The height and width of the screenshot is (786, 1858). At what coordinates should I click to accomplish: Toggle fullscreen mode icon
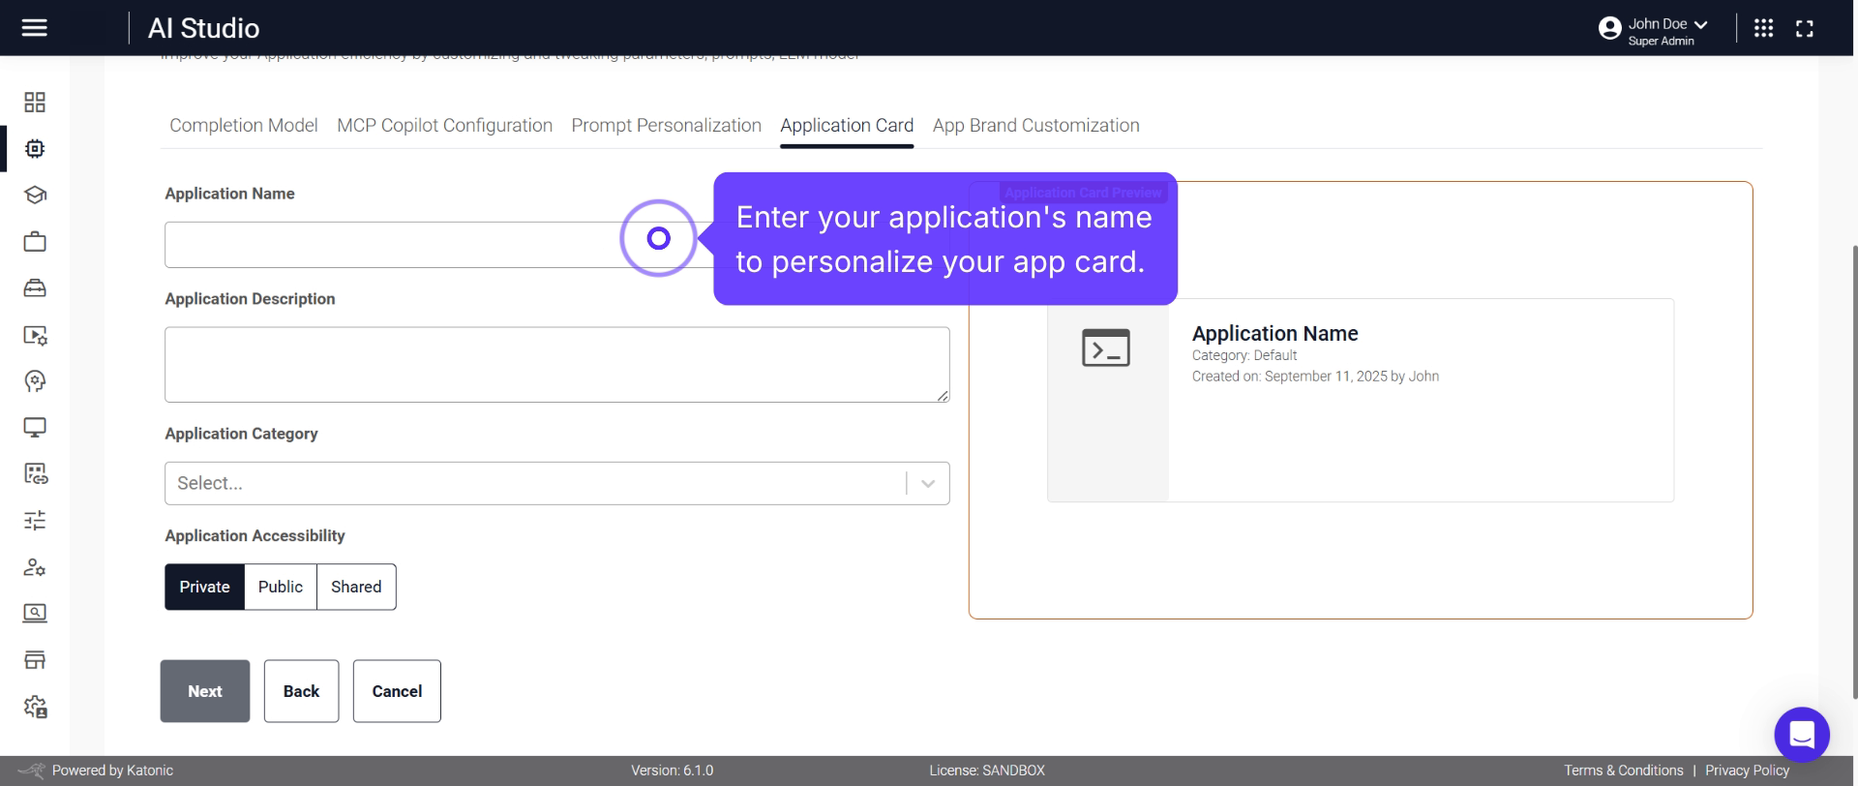(1804, 28)
